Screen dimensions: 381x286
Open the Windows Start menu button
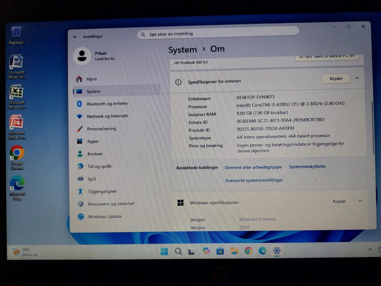coord(164,251)
